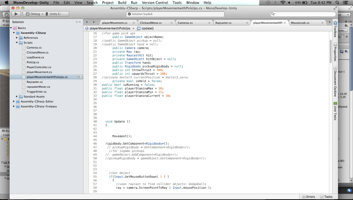The width and height of the screenshot is (353, 200).
Task: Close the playerMovement.cs tab
Action: [134, 23]
